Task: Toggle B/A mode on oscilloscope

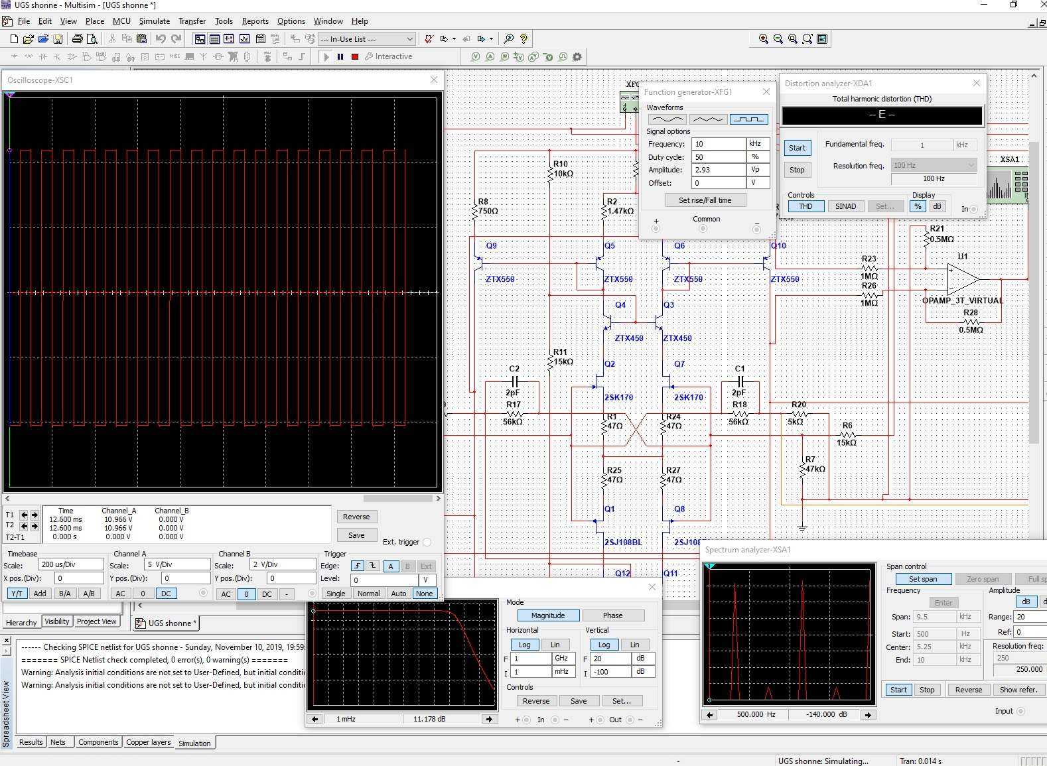Action: tap(64, 594)
